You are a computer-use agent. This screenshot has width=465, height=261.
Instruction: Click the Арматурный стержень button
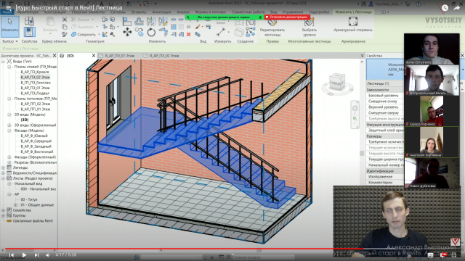[353, 25]
